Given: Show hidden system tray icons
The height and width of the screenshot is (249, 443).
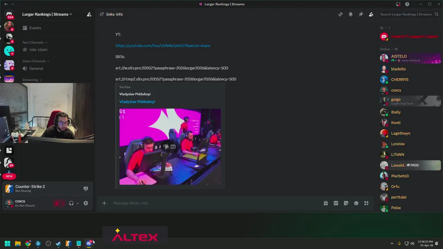Looking at the screenshot, I should click(392, 243).
